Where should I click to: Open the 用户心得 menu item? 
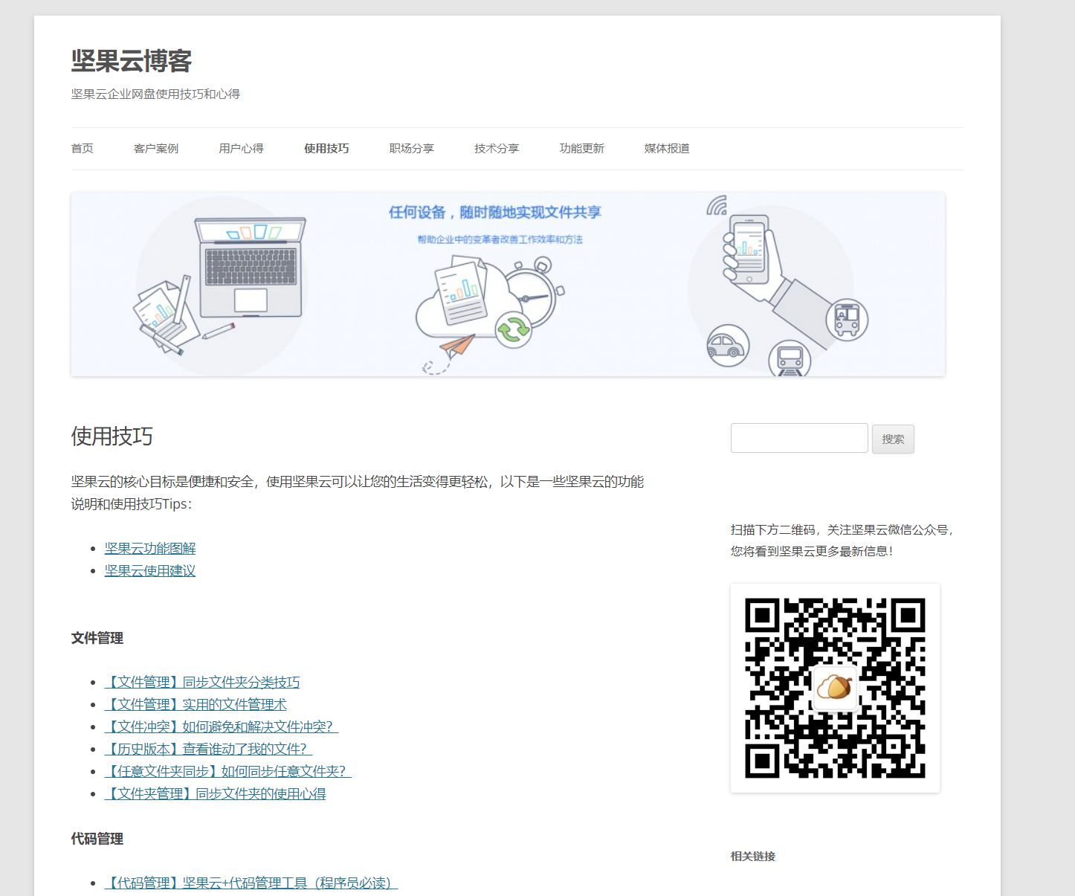[x=241, y=149]
